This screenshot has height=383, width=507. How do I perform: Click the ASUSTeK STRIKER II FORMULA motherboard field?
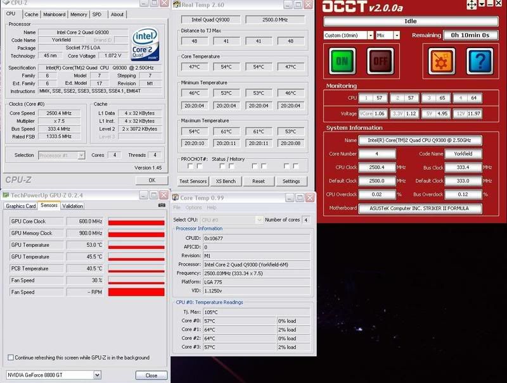[x=420, y=208]
